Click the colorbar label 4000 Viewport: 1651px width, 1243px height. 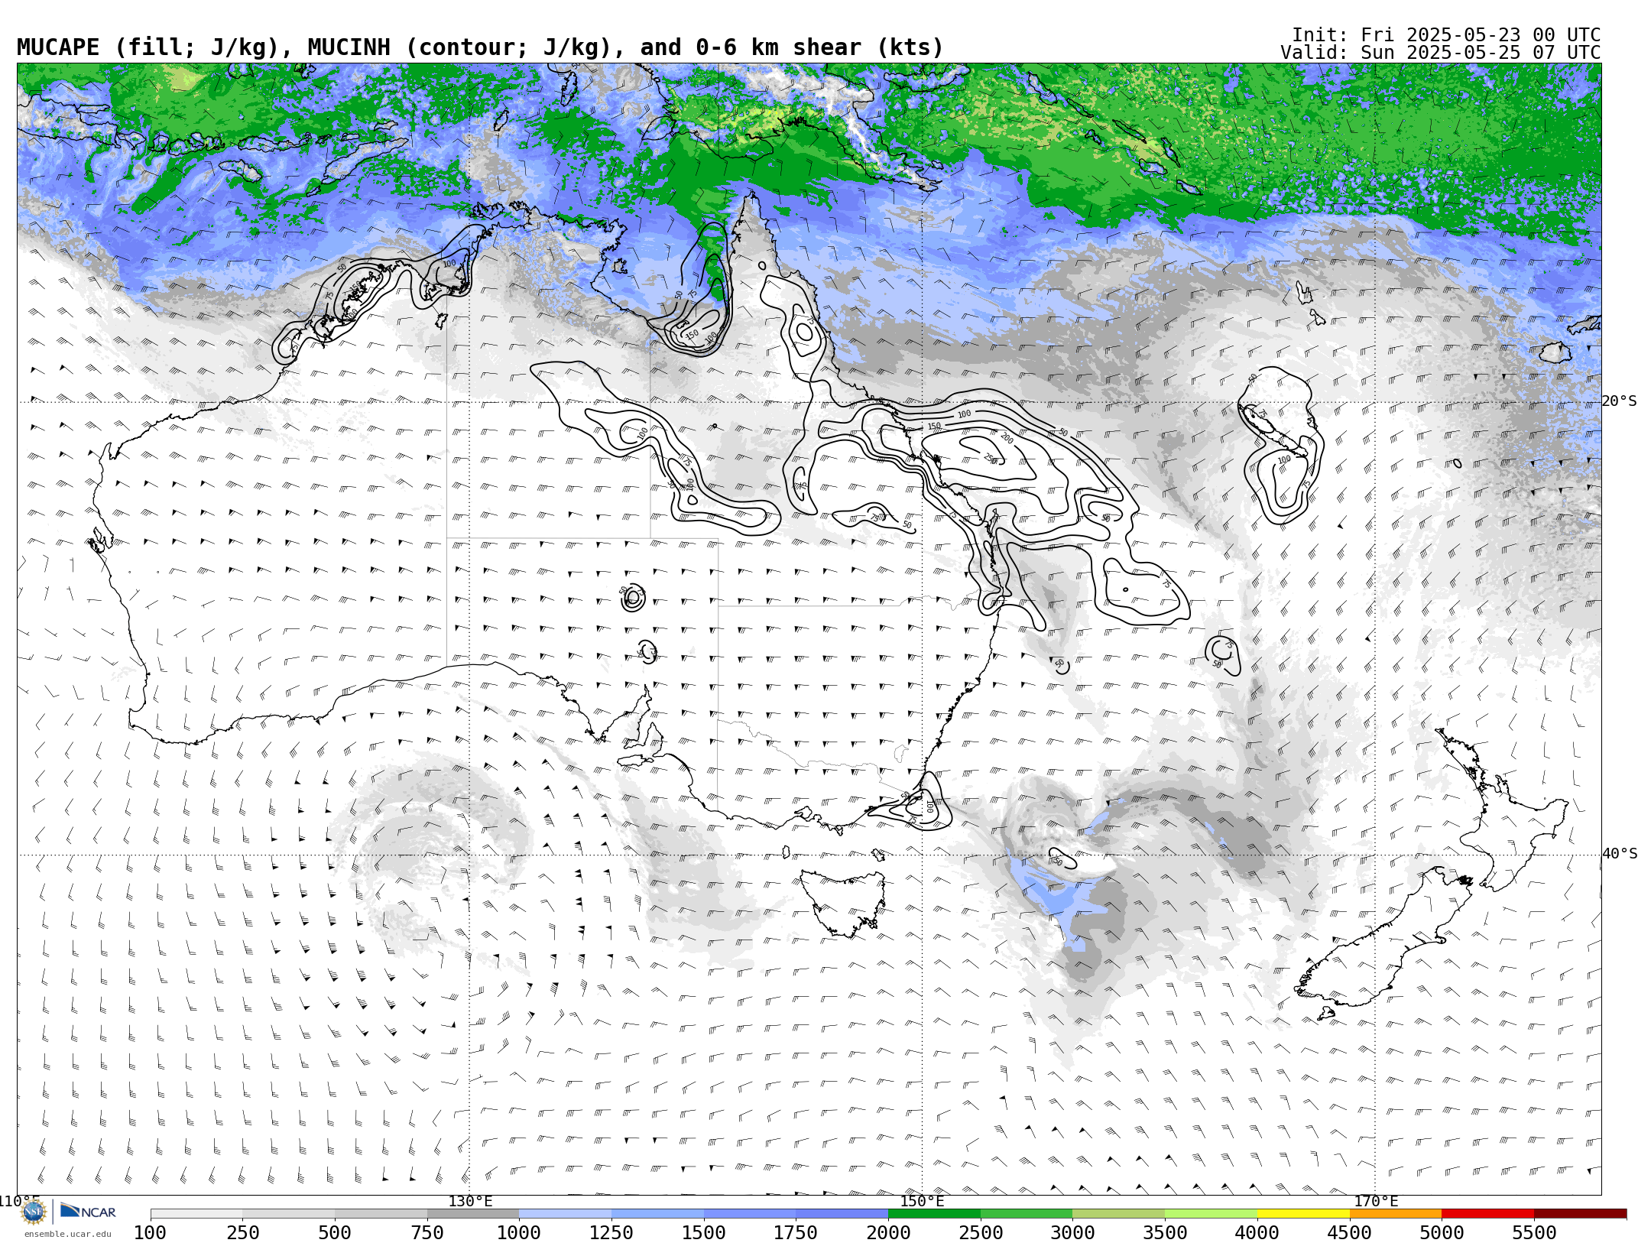[x=1257, y=1233]
